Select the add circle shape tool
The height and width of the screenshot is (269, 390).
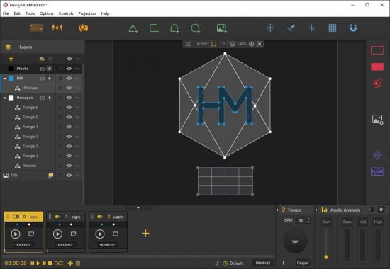(x=196, y=28)
